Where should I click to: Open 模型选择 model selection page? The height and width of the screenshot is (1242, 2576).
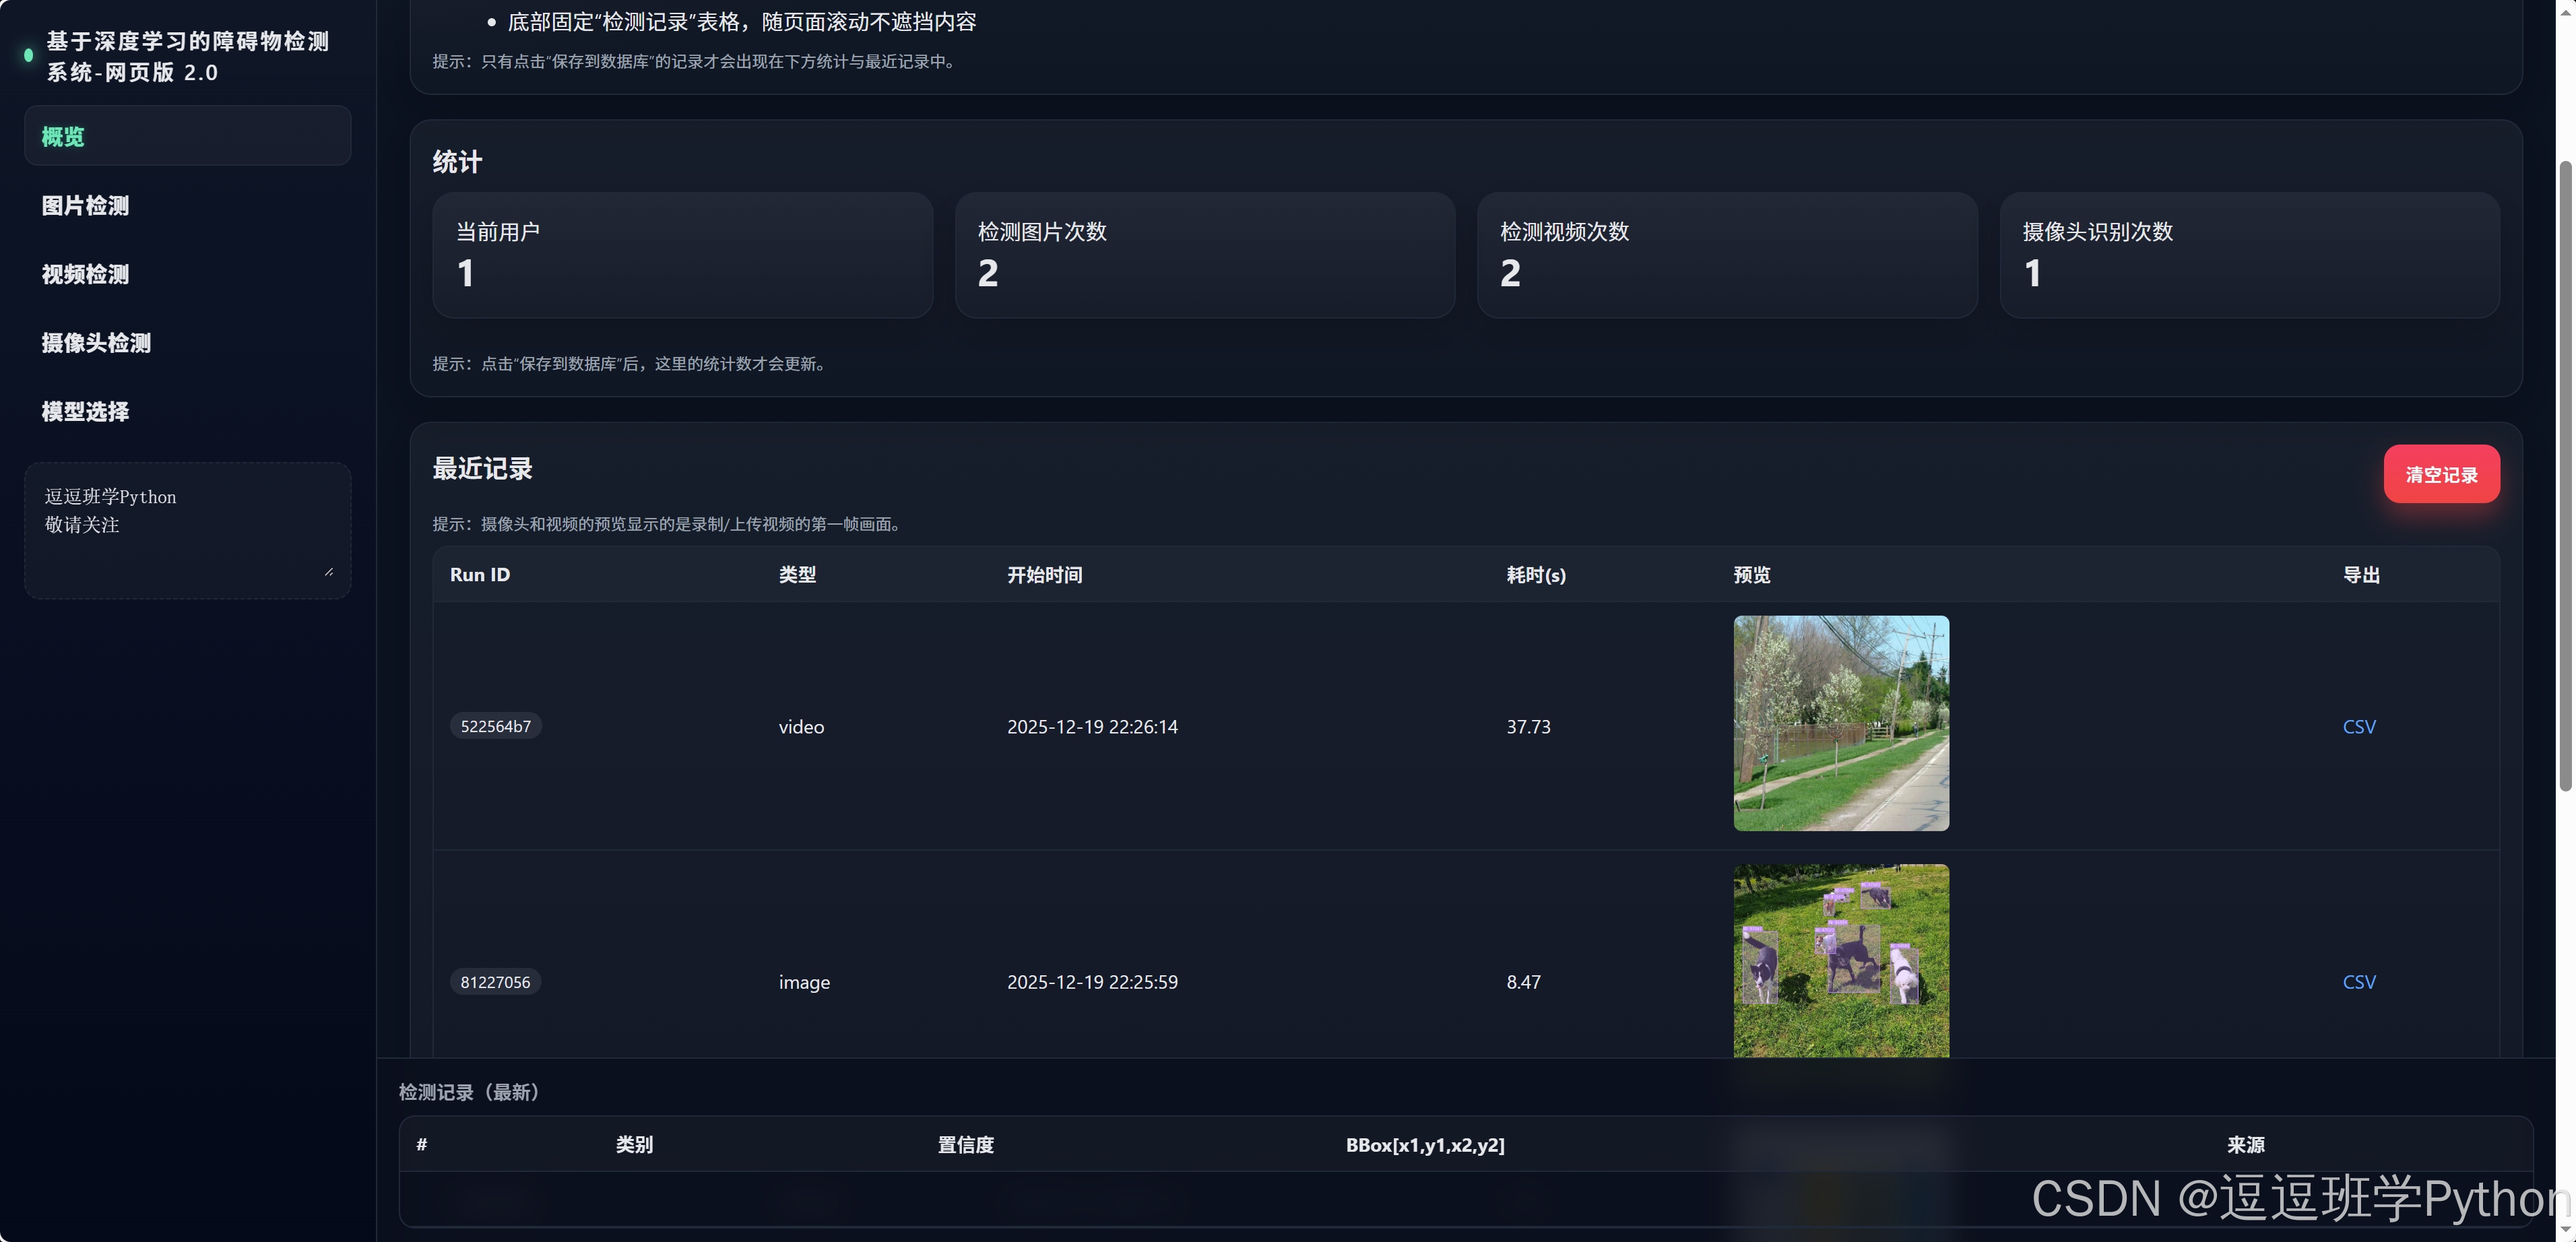(86, 411)
